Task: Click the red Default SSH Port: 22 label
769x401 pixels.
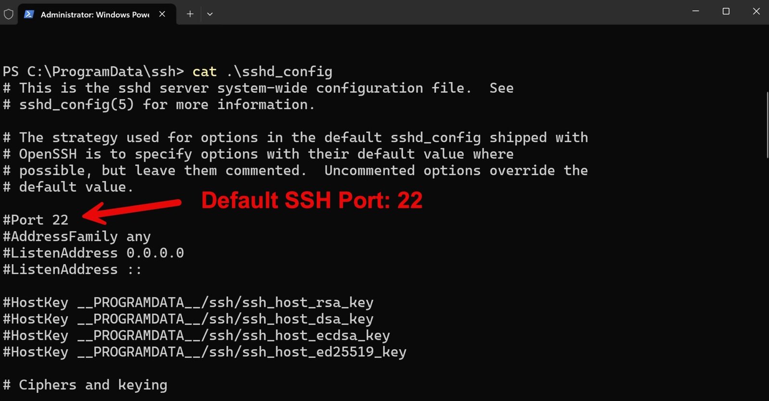Action: pos(311,201)
